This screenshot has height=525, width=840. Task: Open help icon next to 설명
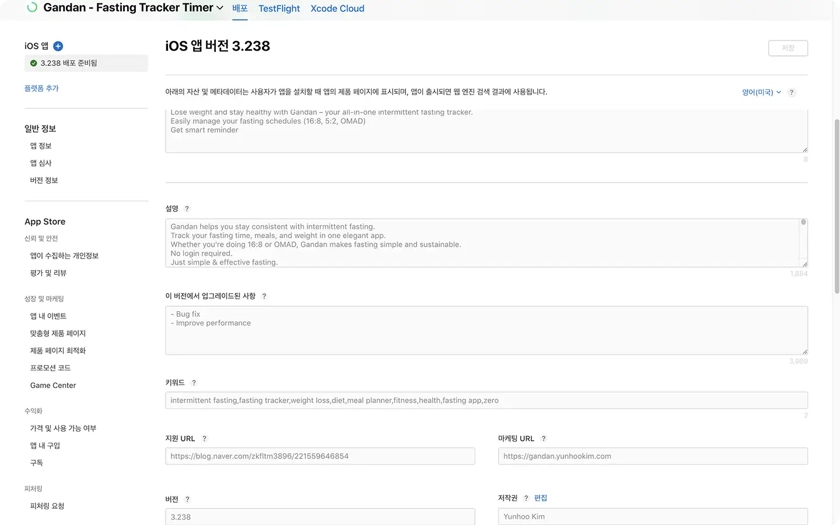point(187,209)
